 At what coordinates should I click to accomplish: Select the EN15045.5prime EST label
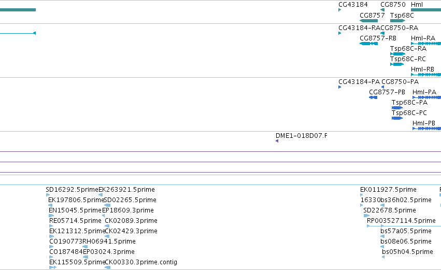[x=75, y=210]
